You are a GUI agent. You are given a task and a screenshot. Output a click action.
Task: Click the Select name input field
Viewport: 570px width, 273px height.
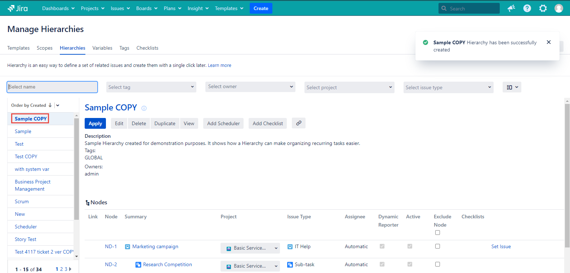click(52, 87)
